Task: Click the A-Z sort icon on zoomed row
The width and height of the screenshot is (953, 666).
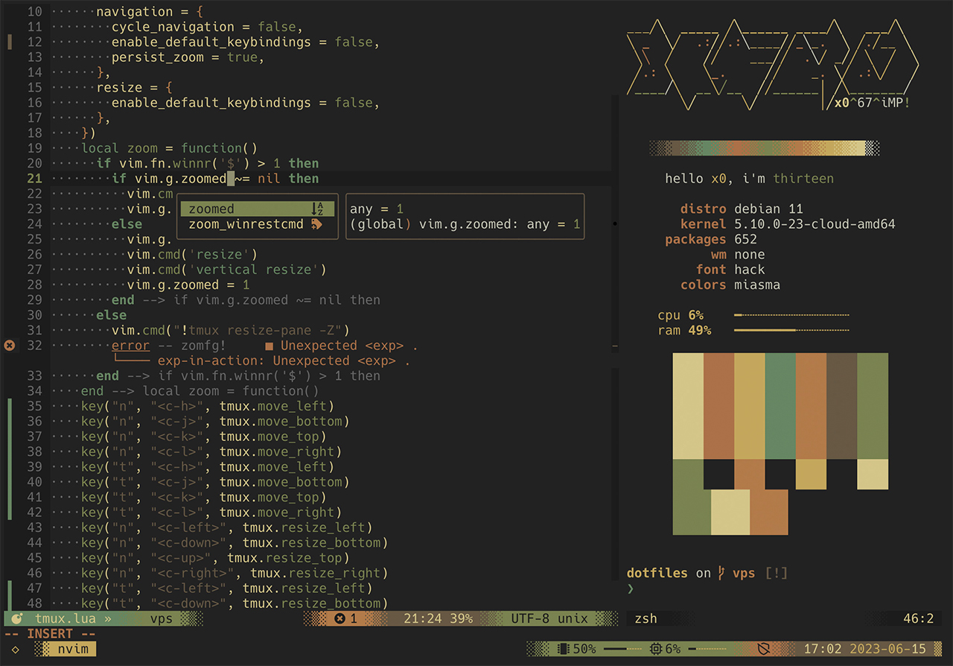Action: 318,209
